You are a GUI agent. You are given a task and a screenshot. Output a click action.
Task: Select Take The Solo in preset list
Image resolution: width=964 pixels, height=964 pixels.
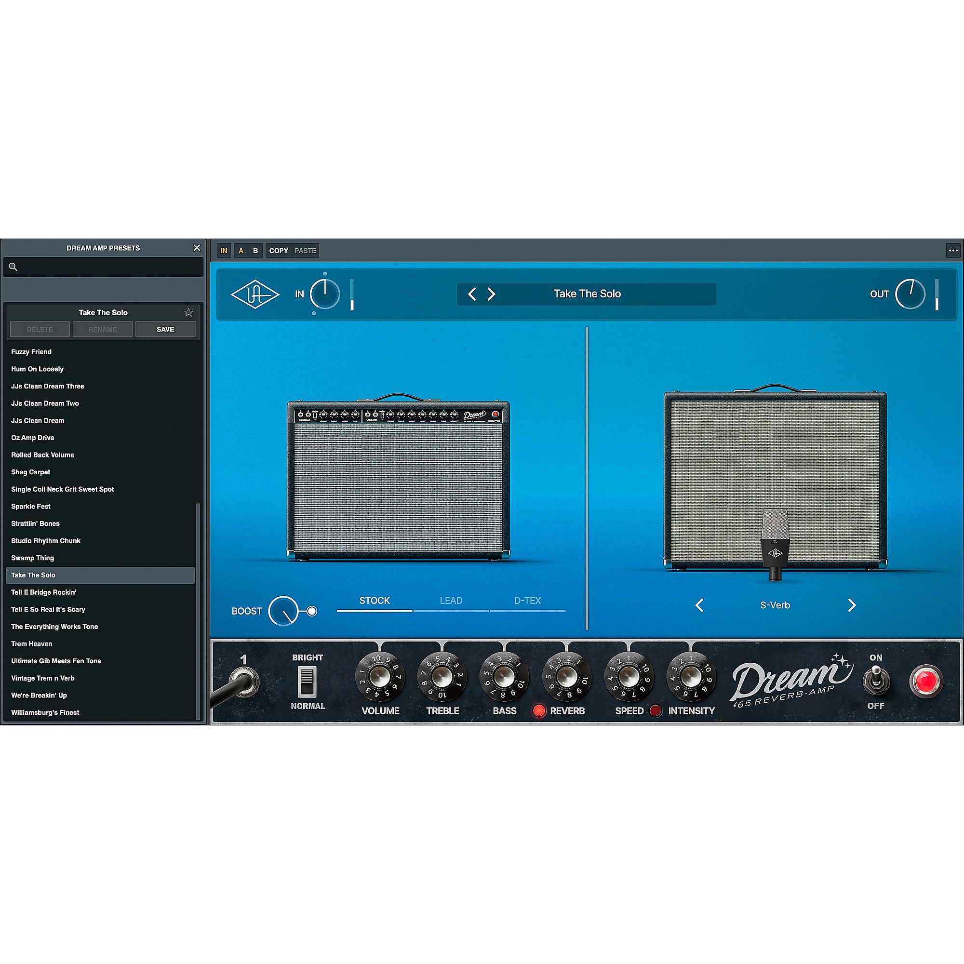[x=100, y=576]
